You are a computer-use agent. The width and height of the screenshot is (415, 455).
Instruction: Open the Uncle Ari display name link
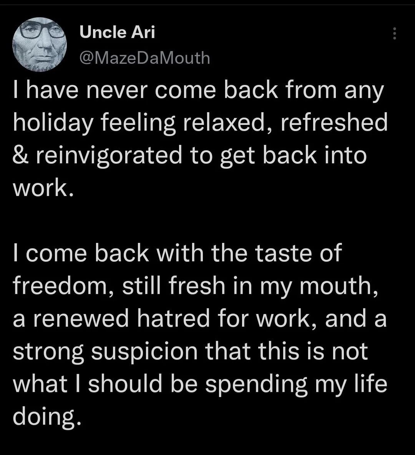point(117,32)
